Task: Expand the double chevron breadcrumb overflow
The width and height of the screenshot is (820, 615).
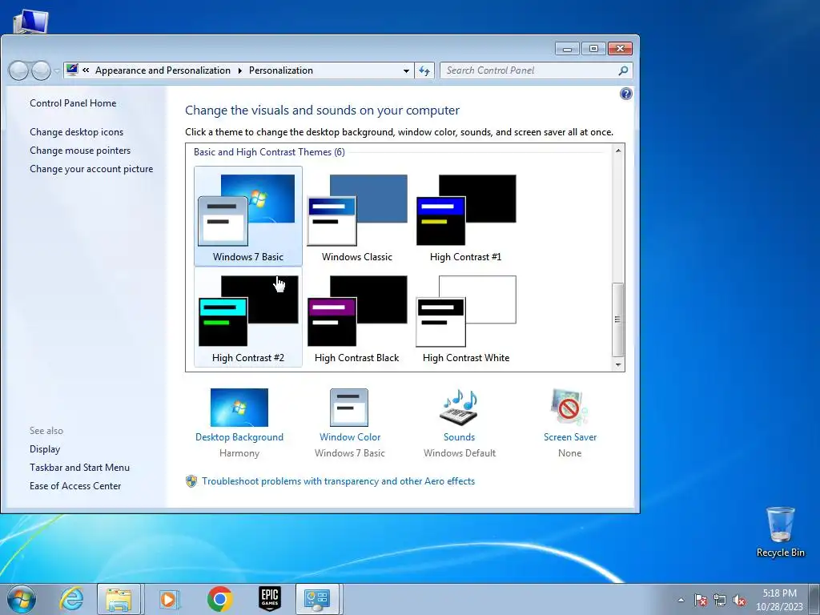Action: [x=86, y=70]
